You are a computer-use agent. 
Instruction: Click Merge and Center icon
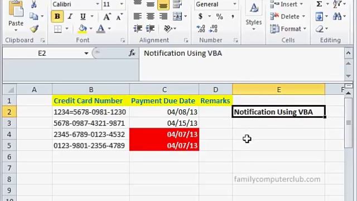coord(177,16)
